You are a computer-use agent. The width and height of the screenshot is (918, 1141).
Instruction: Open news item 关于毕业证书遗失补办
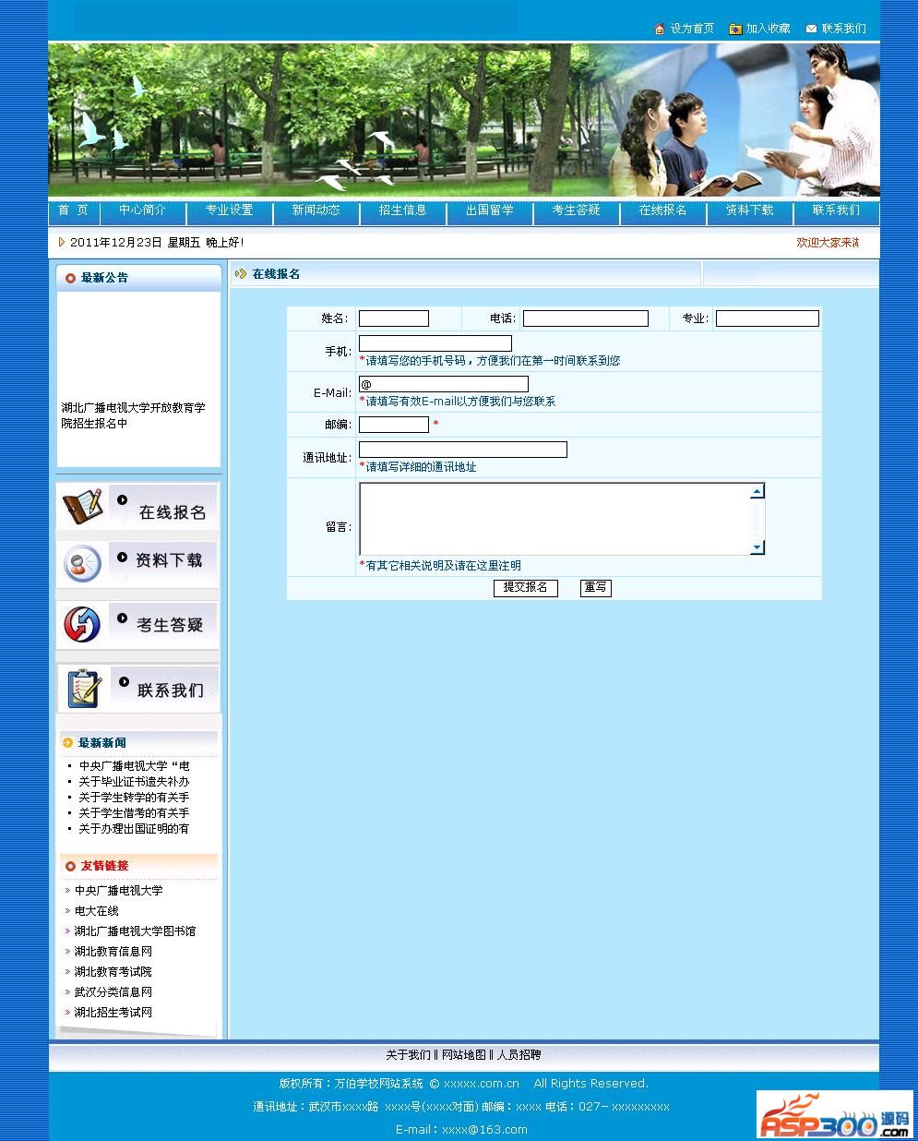click(x=134, y=782)
